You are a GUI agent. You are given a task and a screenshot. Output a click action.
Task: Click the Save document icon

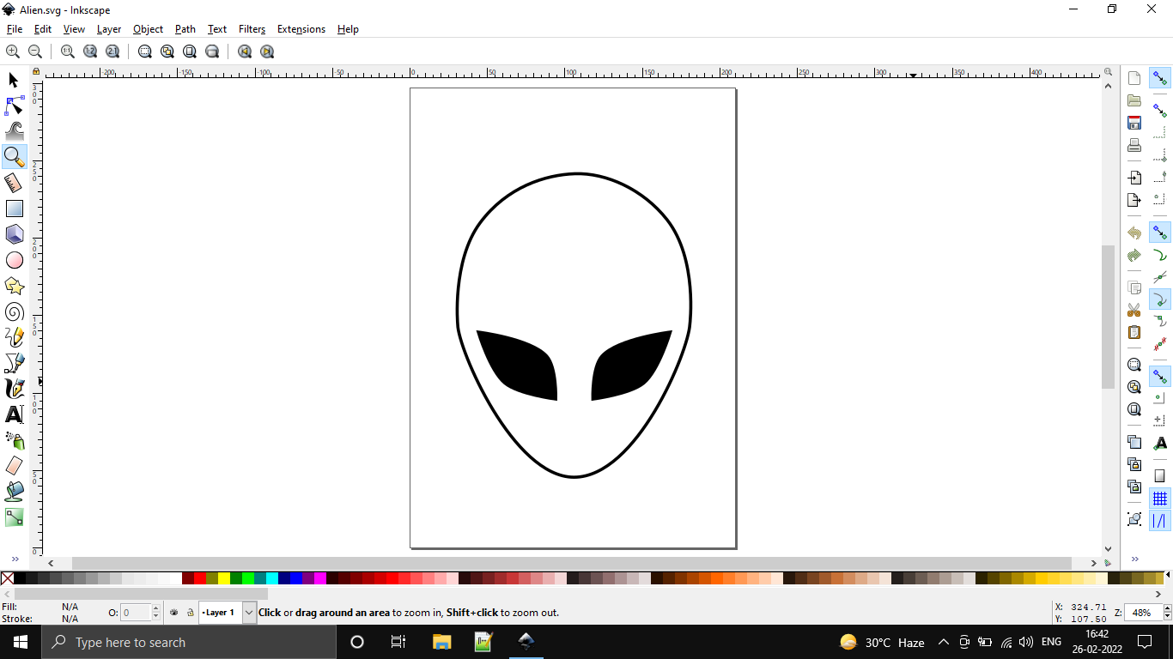1133,123
